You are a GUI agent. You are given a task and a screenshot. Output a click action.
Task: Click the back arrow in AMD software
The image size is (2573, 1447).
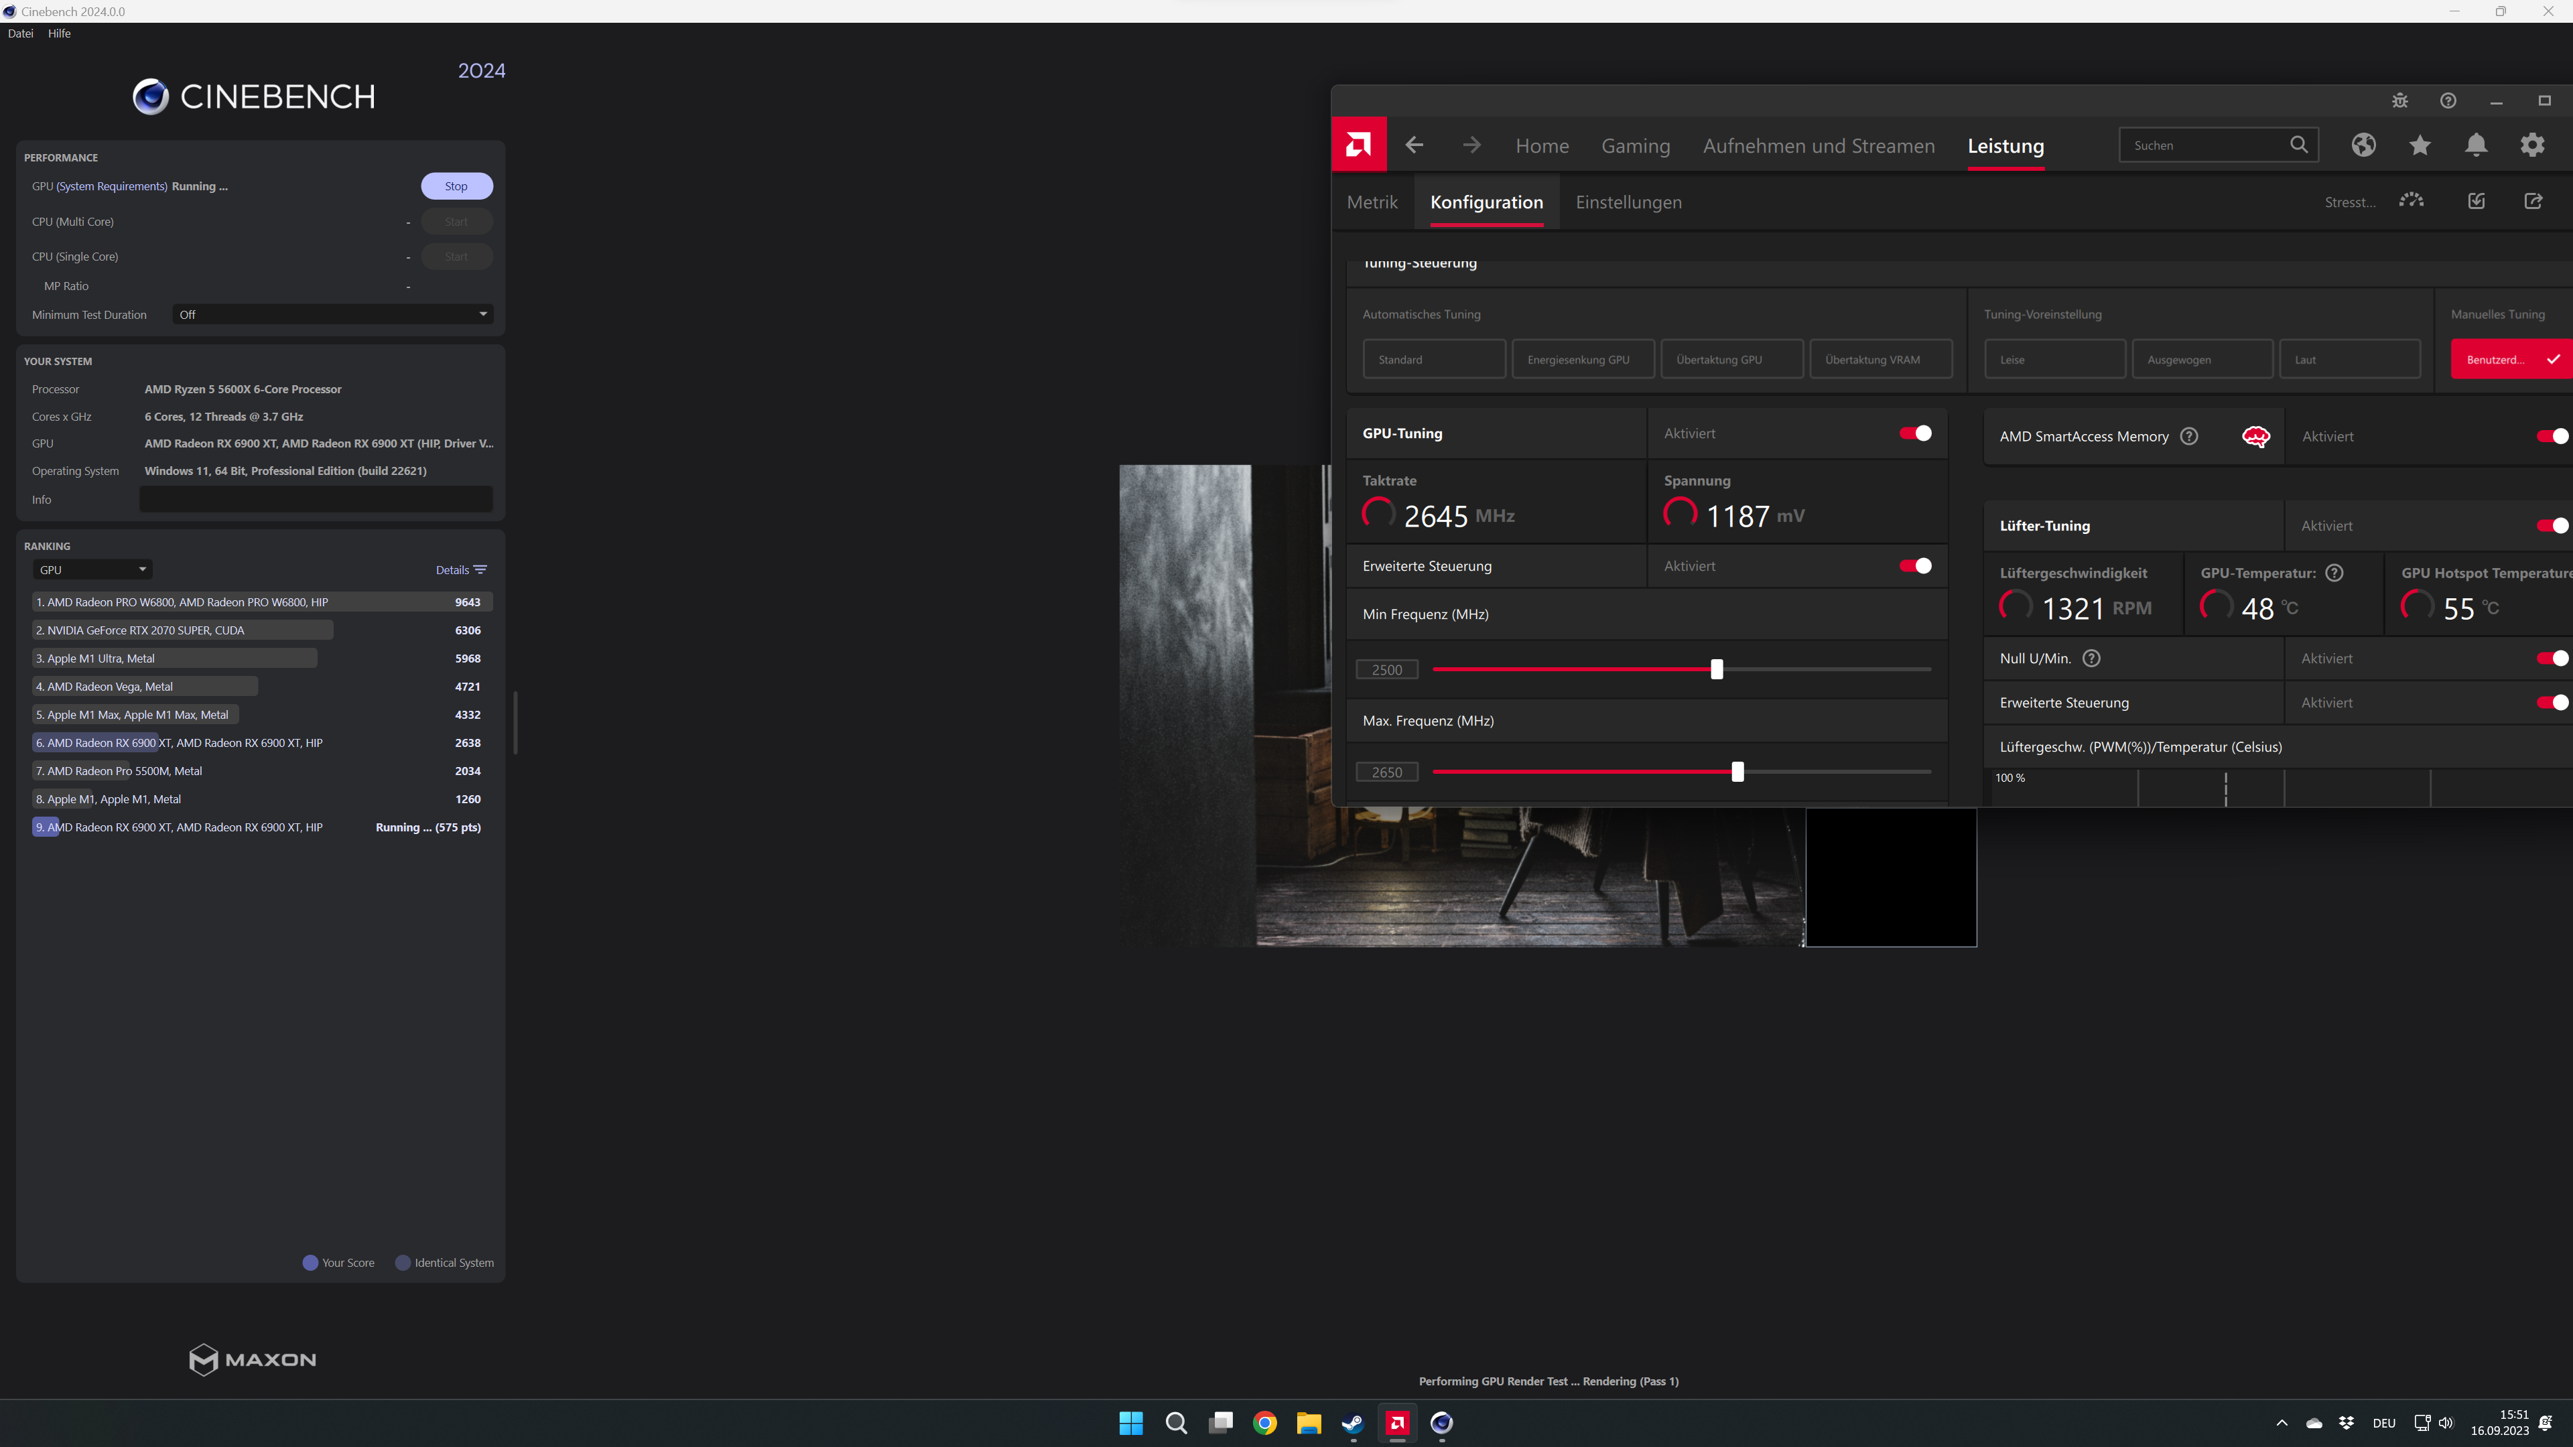1414,145
